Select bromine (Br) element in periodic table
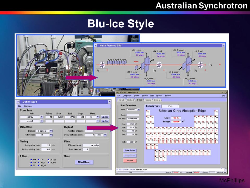This screenshot has width=250, height=188. tap(213, 130)
